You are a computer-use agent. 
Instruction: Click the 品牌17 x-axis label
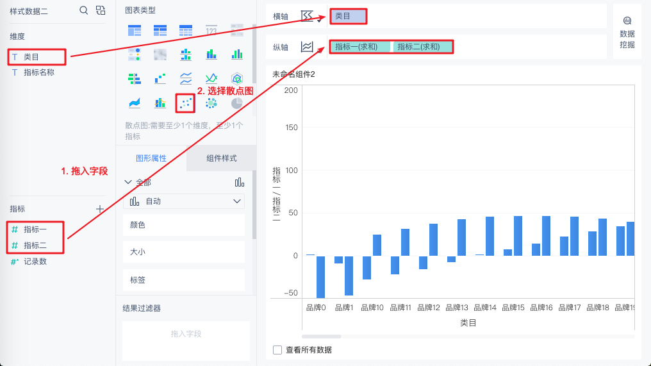[x=570, y=308]
